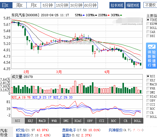
Task: Click the 20PMA red legend marker
Action: point(109,15)
